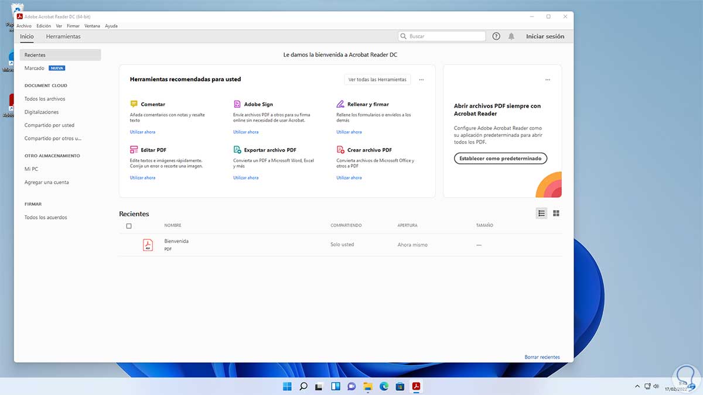
Task: Open the Windows Start button
Action: click(288, 386)
